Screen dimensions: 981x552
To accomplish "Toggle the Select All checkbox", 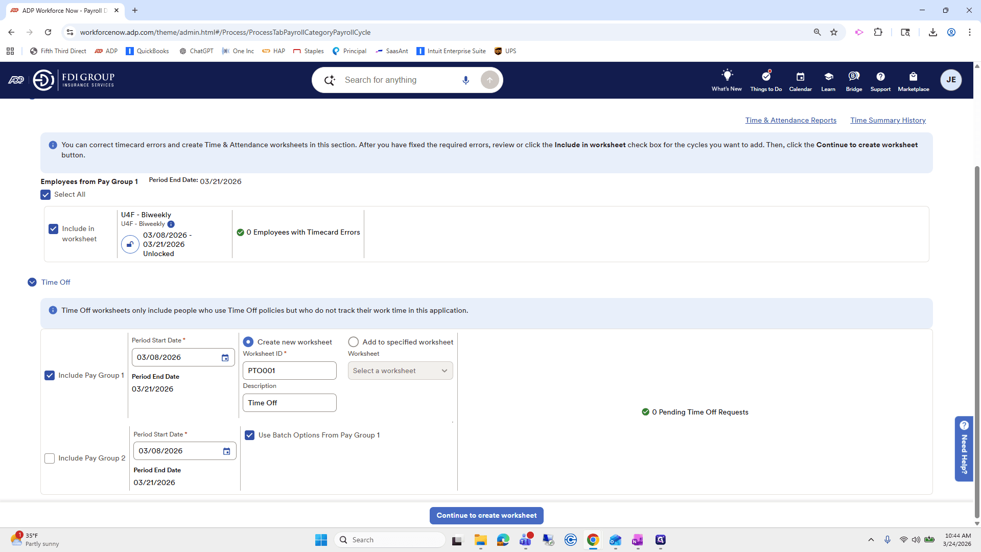I will click(45, 195).
